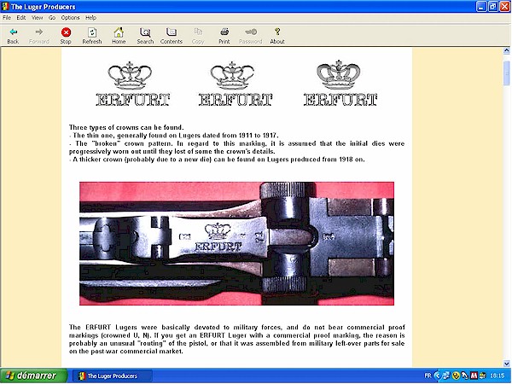Screen dimensions: 512x384
Task: Click the yellow shield tray icon
Action: [456, 375]
